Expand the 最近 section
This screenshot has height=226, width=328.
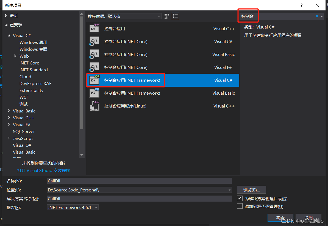click(x=6, y=15)
